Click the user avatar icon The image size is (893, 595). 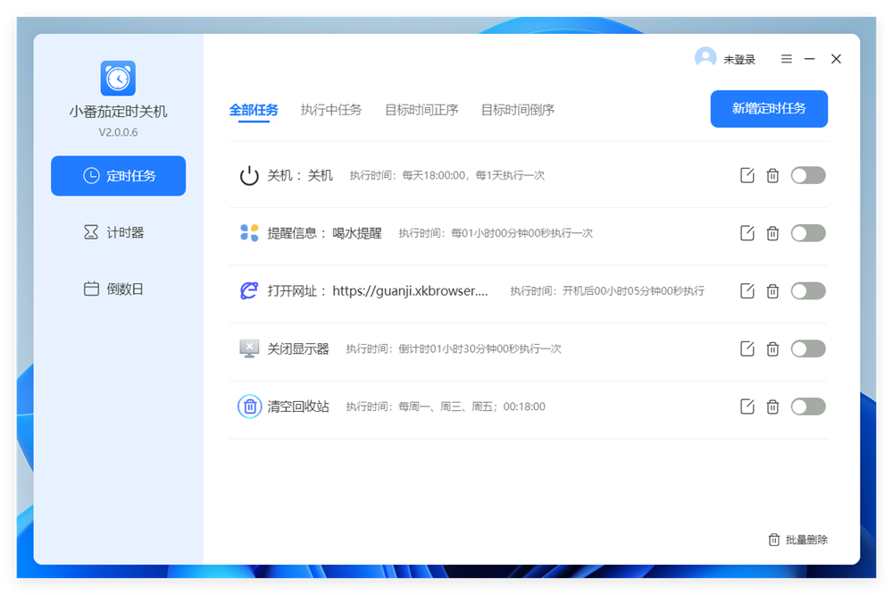(705, 58)
